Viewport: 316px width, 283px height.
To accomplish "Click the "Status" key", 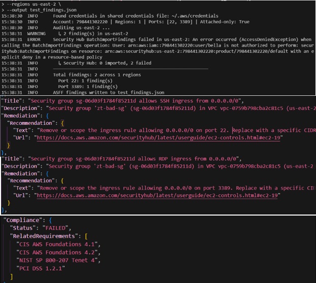I will (23, 228).
